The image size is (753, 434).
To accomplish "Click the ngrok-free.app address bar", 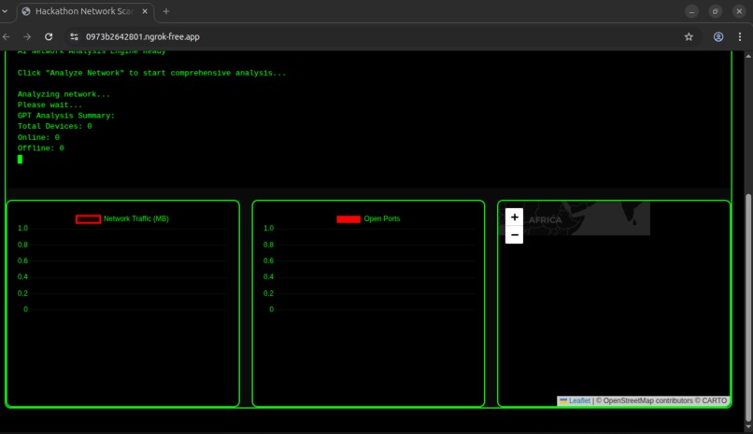I will 142,36.
